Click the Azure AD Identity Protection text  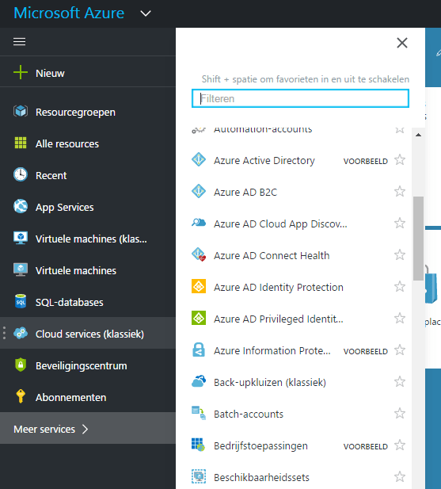279,287
